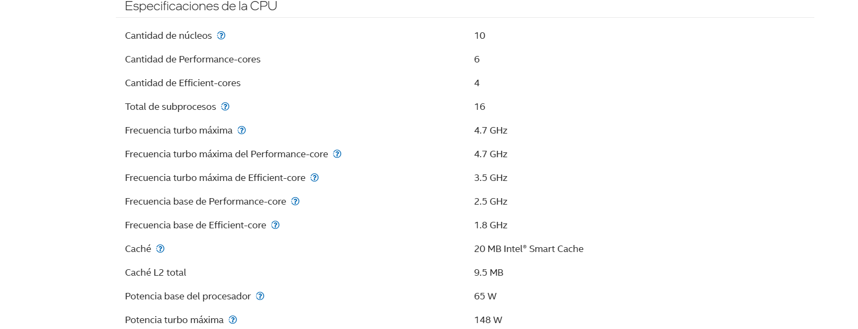The height and width of the screenshot is (329, 858).
Task: Select the 9.5 MB value
Action: 488,272
